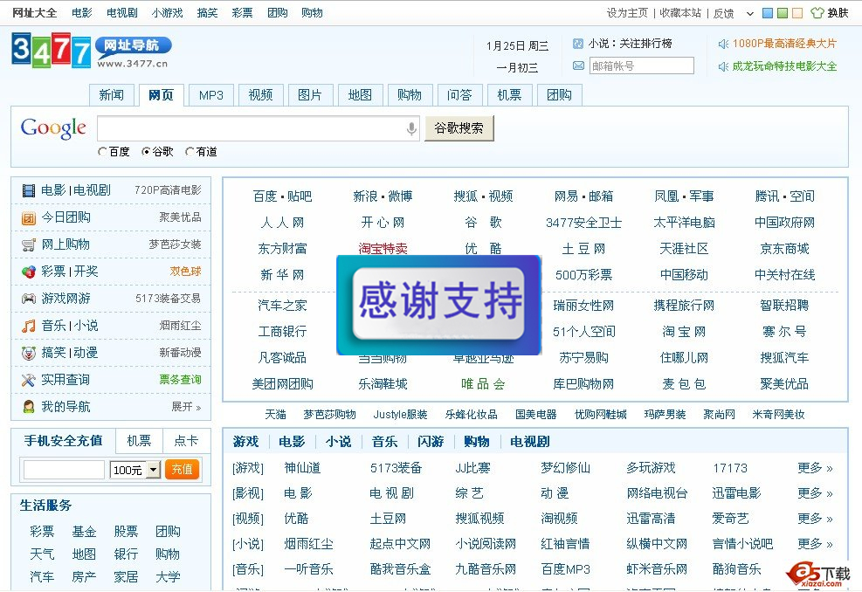
Task: Click the microphone voice search icon
Action: coord(411,128)
